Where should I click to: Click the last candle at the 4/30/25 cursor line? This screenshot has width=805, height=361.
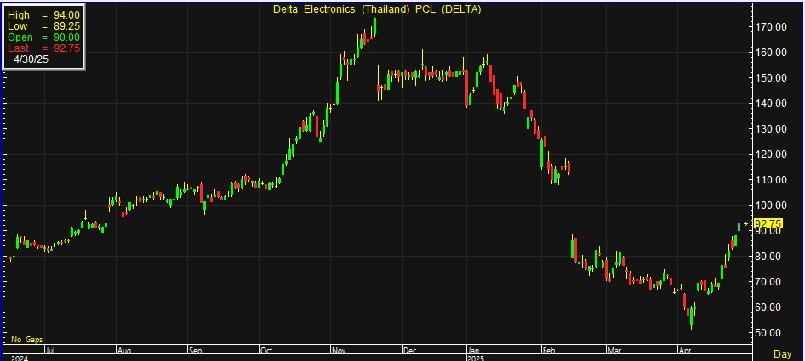(x=739, y=226)
